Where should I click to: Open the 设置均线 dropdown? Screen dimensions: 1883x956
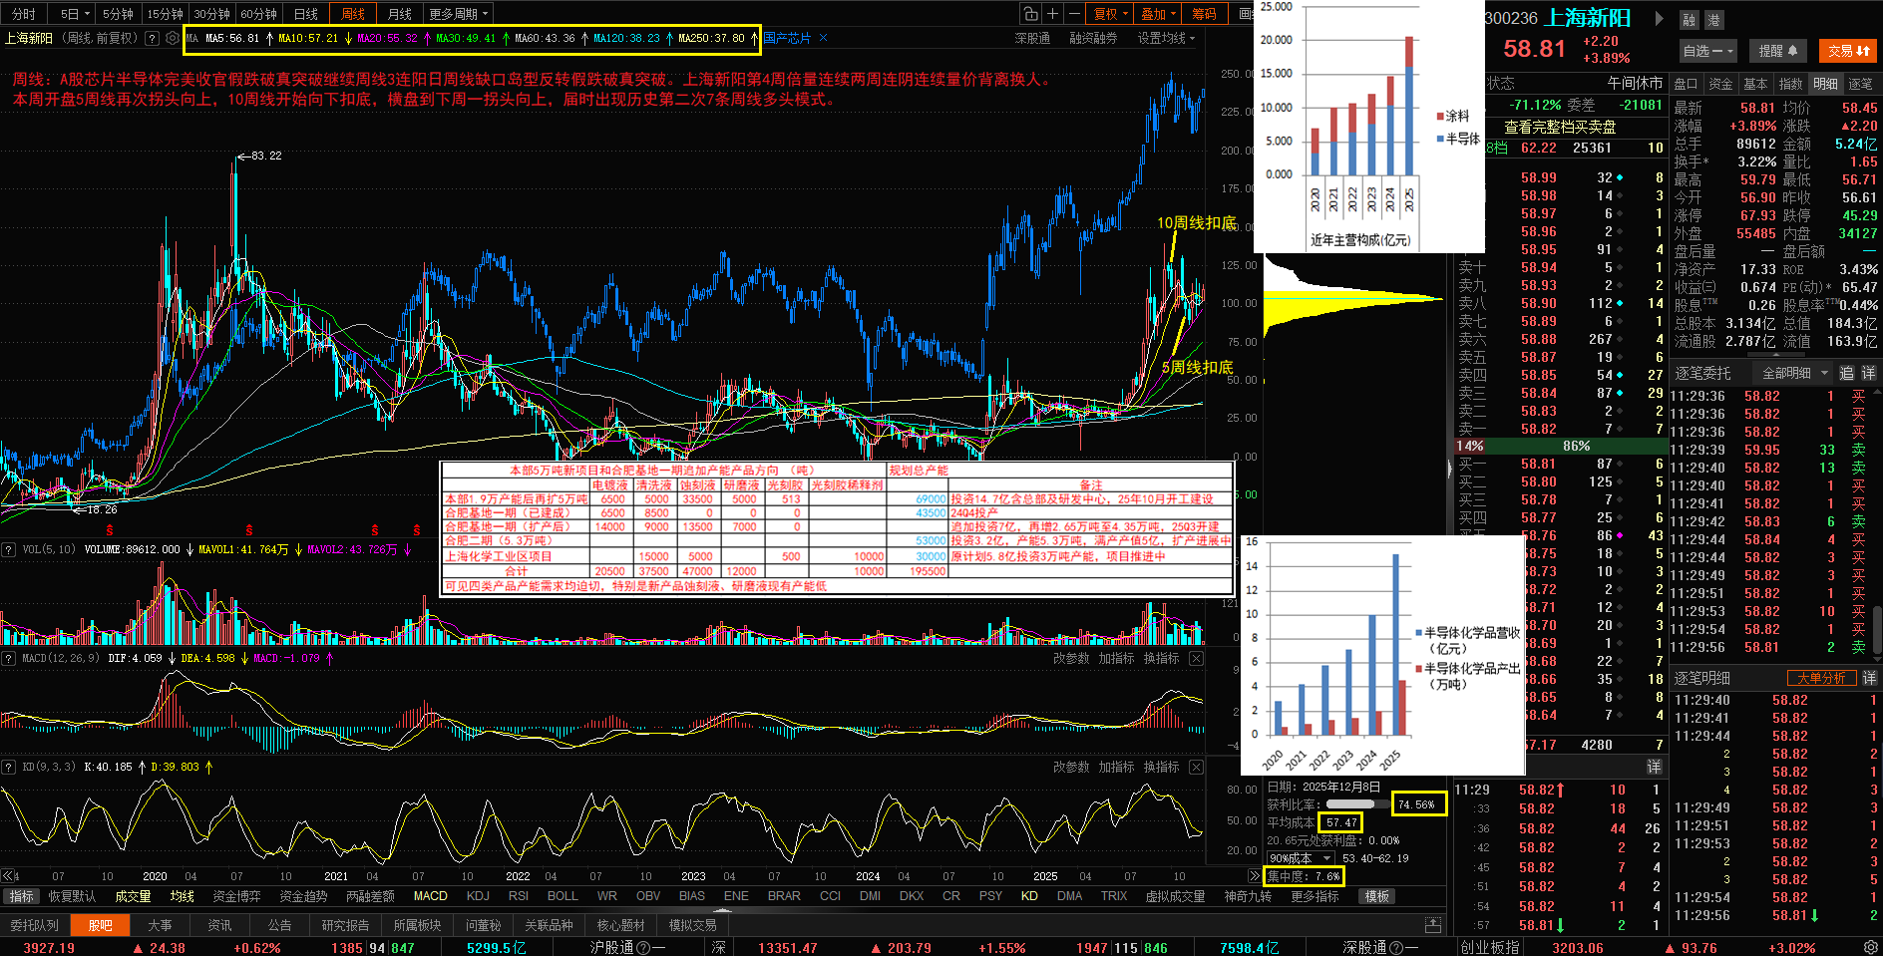1166,38
